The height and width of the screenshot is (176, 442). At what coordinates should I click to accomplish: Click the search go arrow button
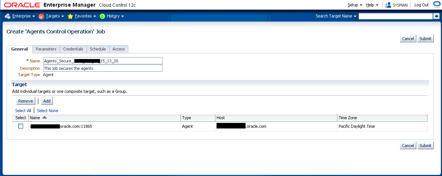click(436, 16)
